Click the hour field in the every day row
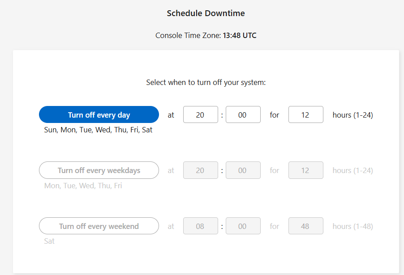This screenshot has width=404, height=275. (x=200, y=115)
